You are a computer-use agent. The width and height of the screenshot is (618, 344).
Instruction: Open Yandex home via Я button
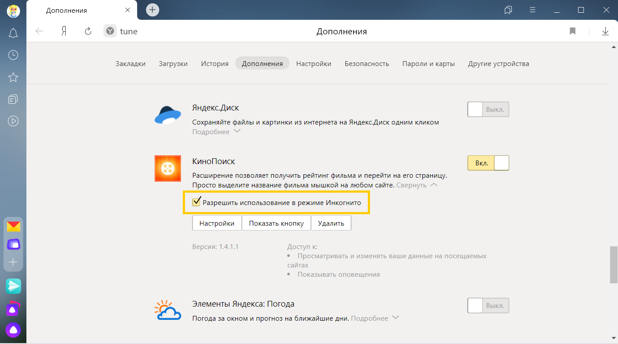click(64, 31)
